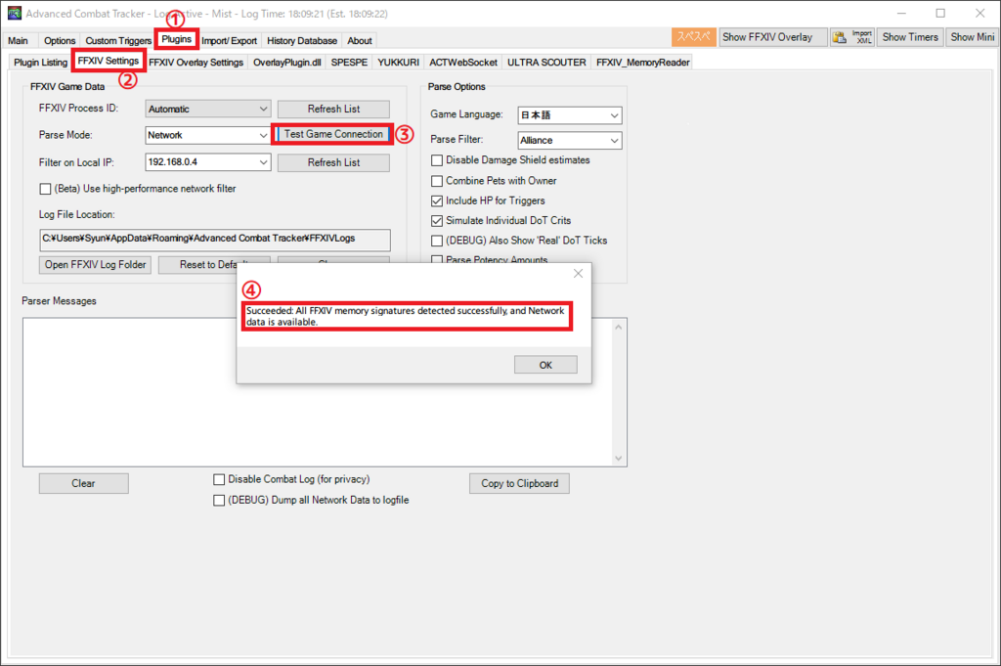Click Refresh List beside Process ID

(x=333, y=110)
